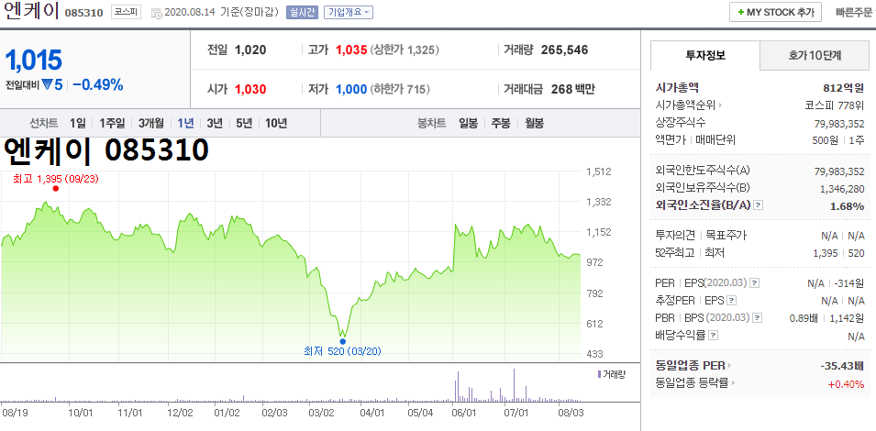Click the current price 1,015
The height and width of the screenshot is (431, 876).
click(34, 61)
